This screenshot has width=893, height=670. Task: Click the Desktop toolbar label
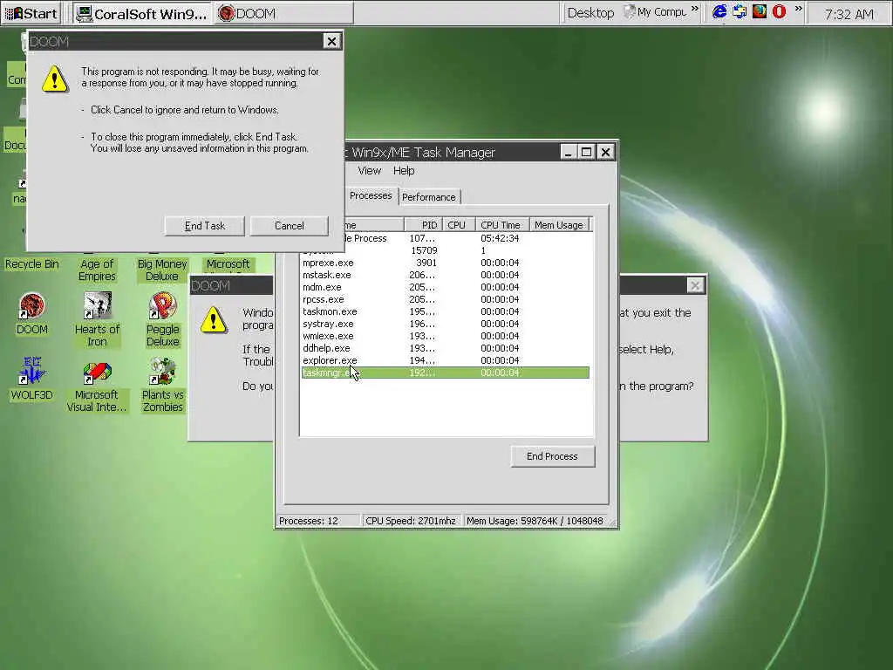click(x=590, y=13)
